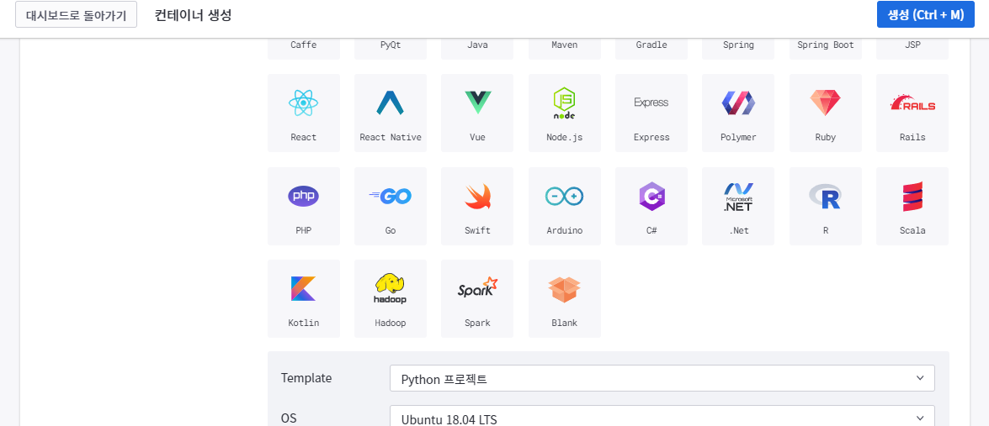Select the Blank box icon
The image size is (989, 426).
point(565,289)
